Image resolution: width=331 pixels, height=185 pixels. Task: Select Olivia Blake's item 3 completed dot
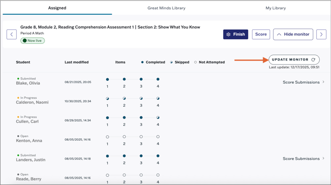[141, 79]
